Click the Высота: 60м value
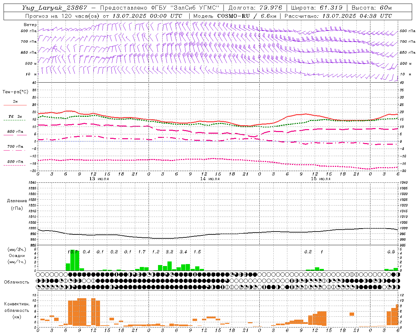The height and width of the screenshot is (333, 417). click(x=371, y=8)
